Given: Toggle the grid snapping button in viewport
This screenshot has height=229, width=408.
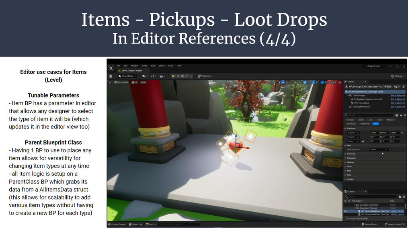Looking at the screenshot, I should pyautogui.click(x=304, y=82).
